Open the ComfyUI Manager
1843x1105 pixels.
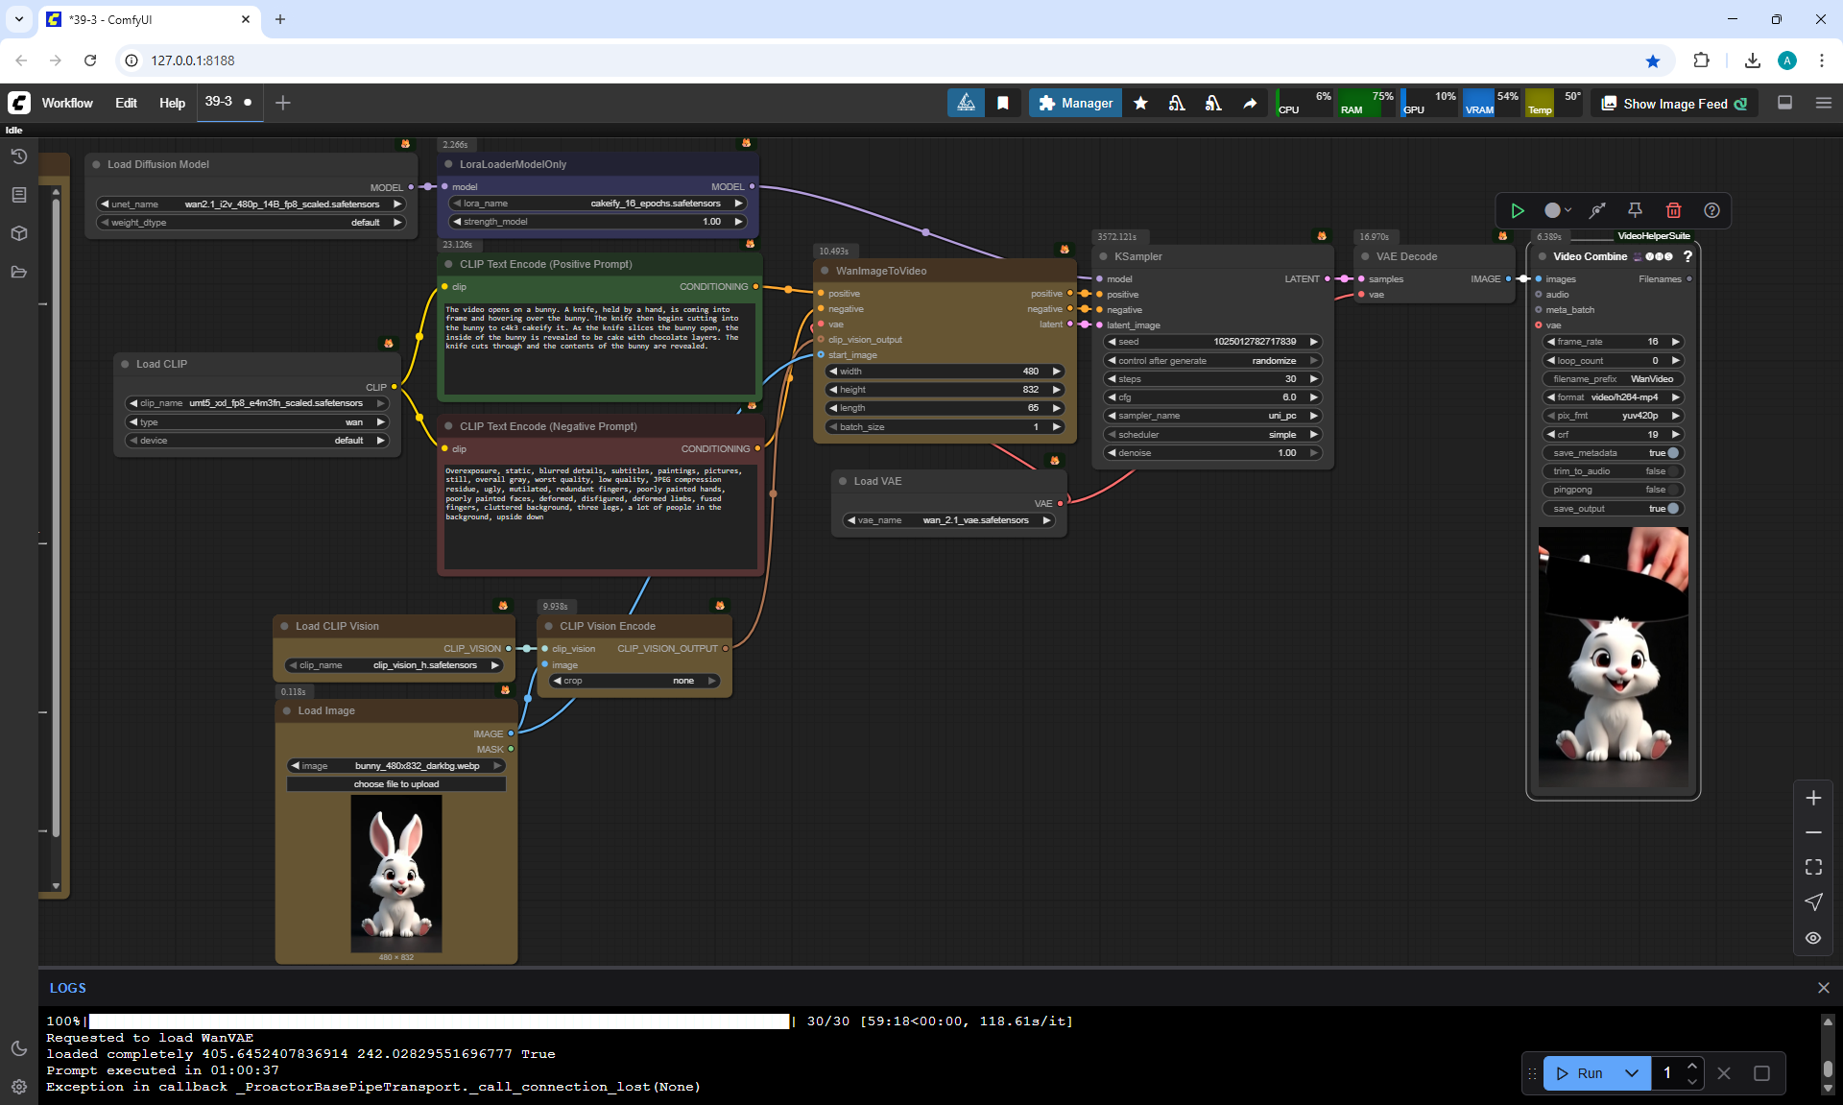[1075, 103]
